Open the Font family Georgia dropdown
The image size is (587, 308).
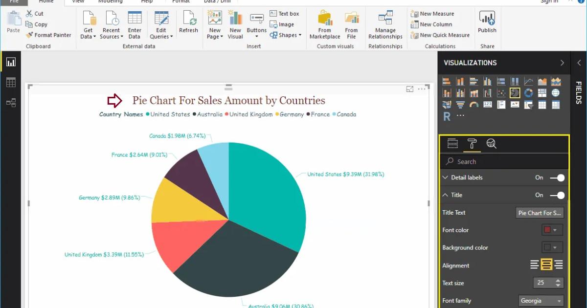(541, 300)
